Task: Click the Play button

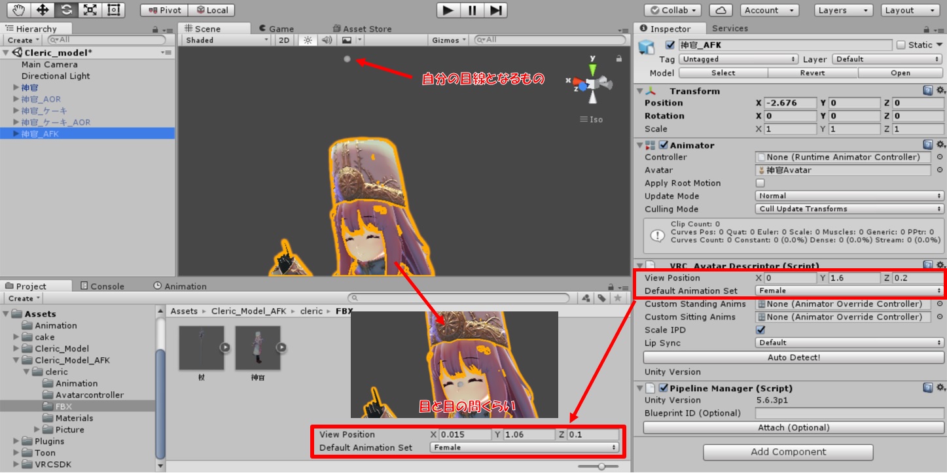Action: 448,10
